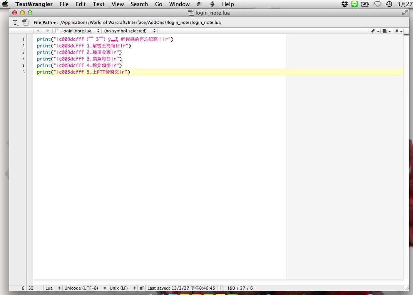This screenshot has width=413, height=295.
Task: Place cursor in line 2 with '1.'
Action: [84, 46]
